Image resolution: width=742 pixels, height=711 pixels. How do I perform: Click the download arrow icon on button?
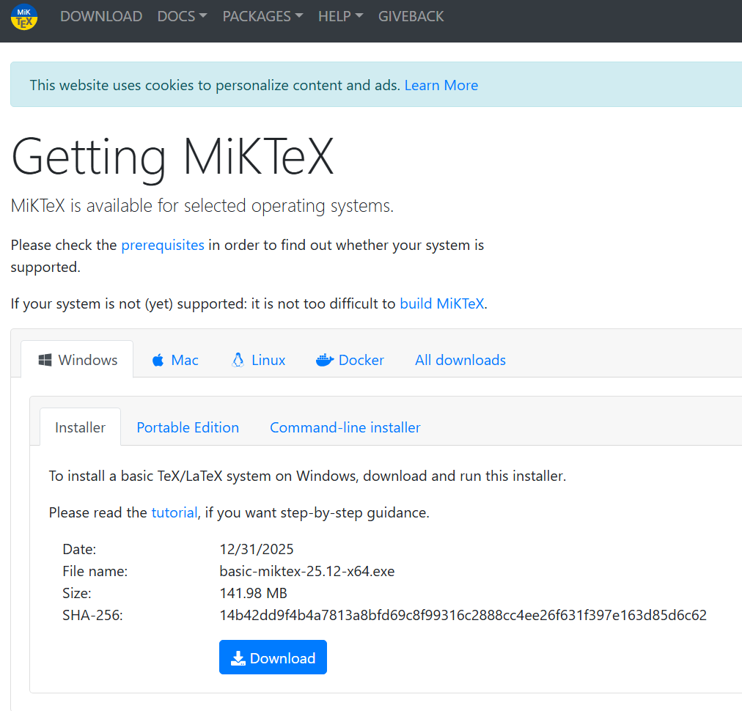coord(238,658)
